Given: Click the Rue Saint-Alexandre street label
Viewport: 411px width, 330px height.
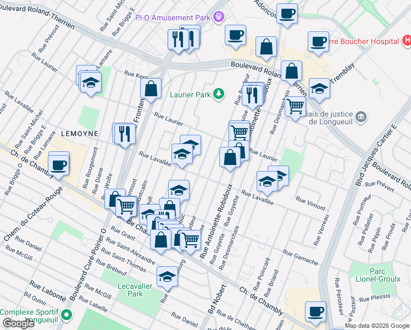Looking at the screenshot, I should [x=131, y=251].
